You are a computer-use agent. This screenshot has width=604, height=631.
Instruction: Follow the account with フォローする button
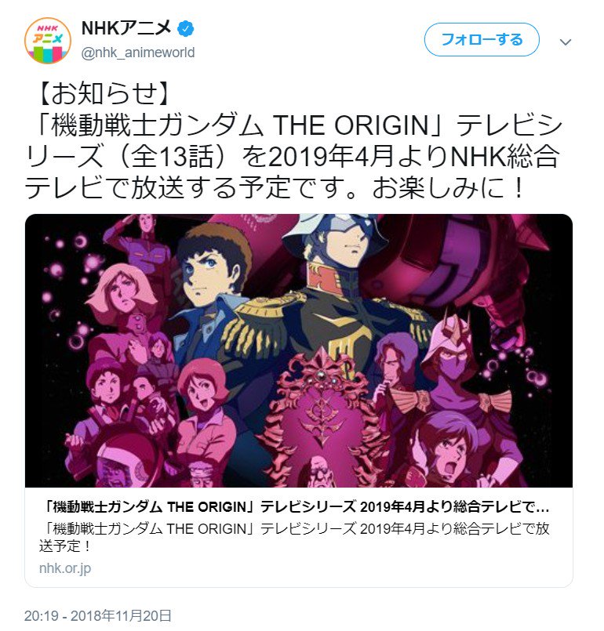click(482, 39)
